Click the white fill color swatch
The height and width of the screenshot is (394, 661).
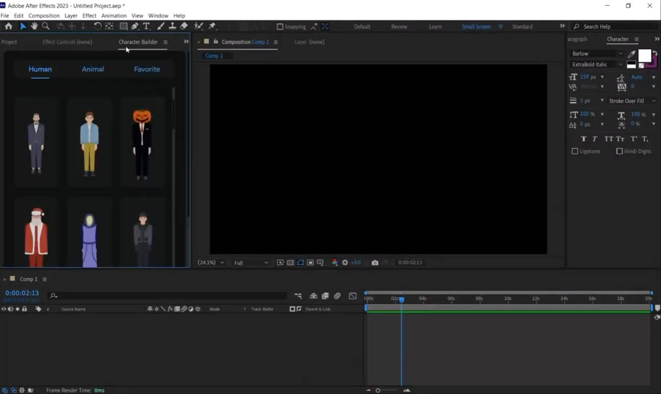click(644, 55)
